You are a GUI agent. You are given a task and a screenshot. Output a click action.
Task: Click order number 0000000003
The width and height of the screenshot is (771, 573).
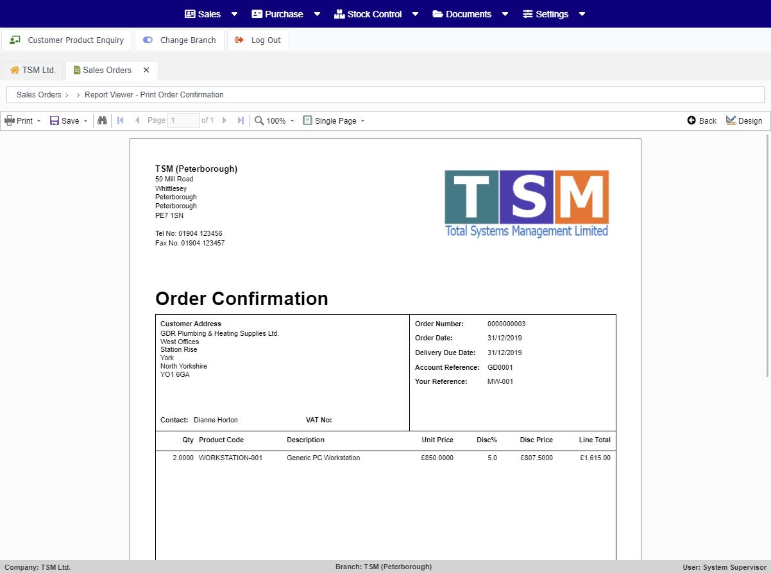pos(506,324)
